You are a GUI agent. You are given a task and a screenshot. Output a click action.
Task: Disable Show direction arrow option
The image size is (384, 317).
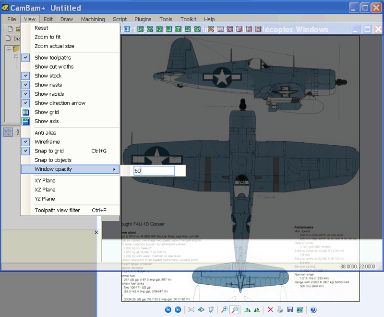click(60, 103)
